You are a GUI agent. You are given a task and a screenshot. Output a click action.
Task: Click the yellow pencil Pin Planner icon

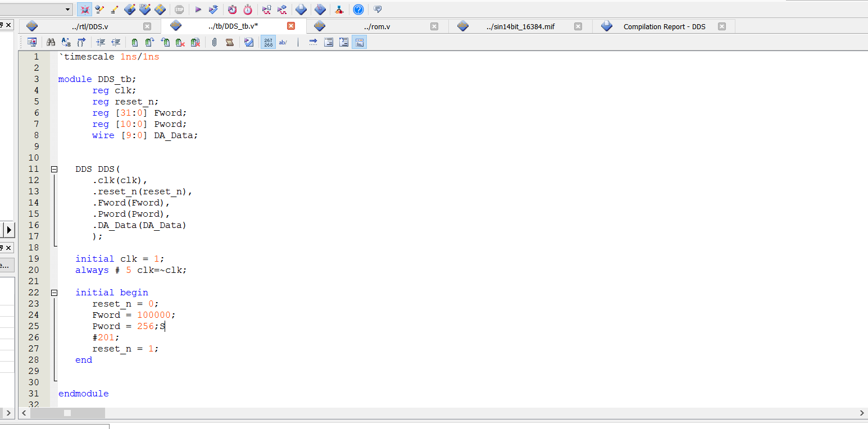point(114,10)
